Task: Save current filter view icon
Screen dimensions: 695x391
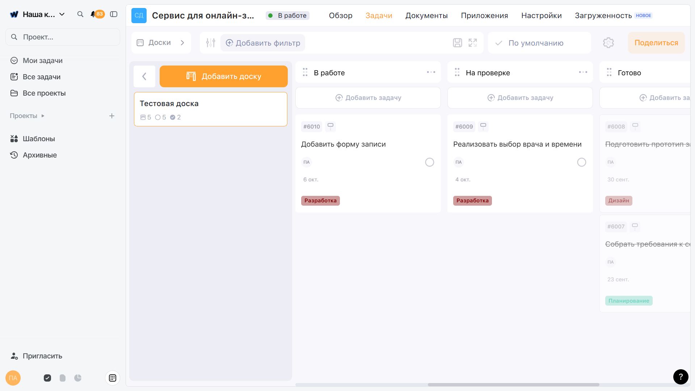Action: (458, 43)
